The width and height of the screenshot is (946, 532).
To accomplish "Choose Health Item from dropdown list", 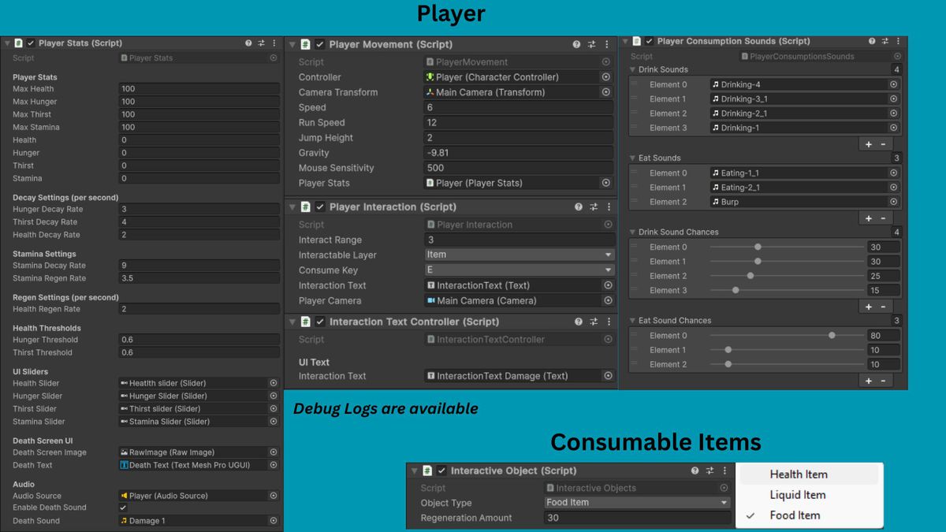I will click(809, 474).
